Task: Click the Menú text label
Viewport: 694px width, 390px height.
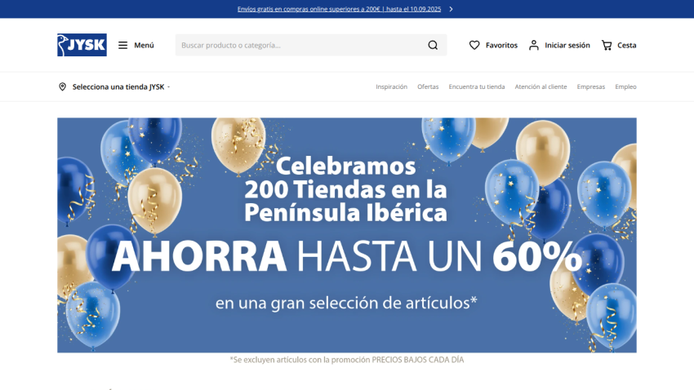Action: click(x=144, y=45)
